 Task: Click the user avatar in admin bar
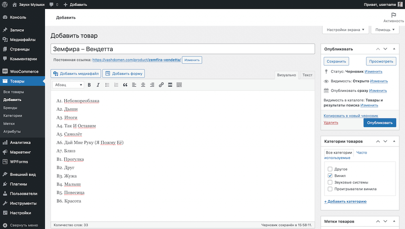(400, 4)
